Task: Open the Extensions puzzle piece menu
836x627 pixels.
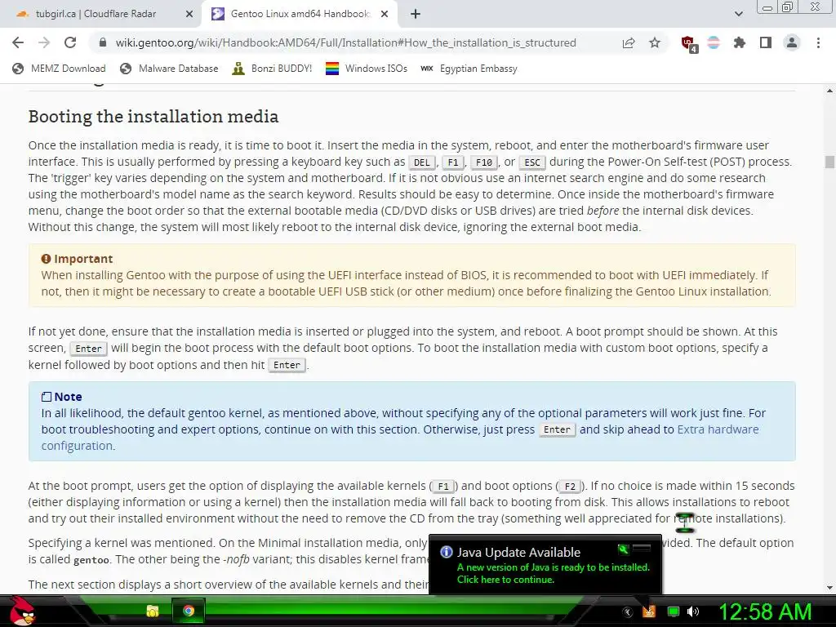Action: (739, 42)
